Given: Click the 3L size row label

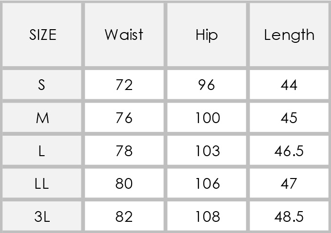Looking at the screenshot, I should tap(42, 216).
